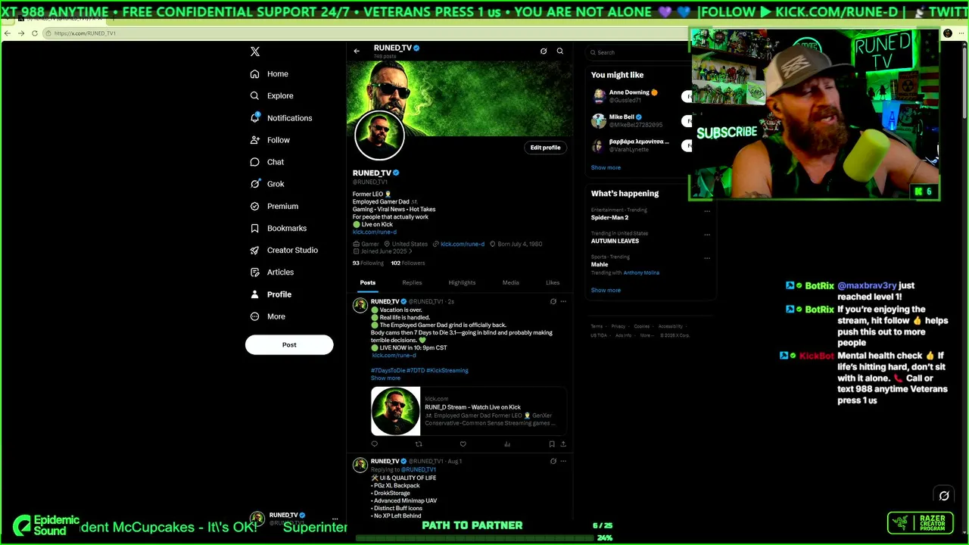
Task: View the 93 Following list
Action: click(x=368, y=263)
